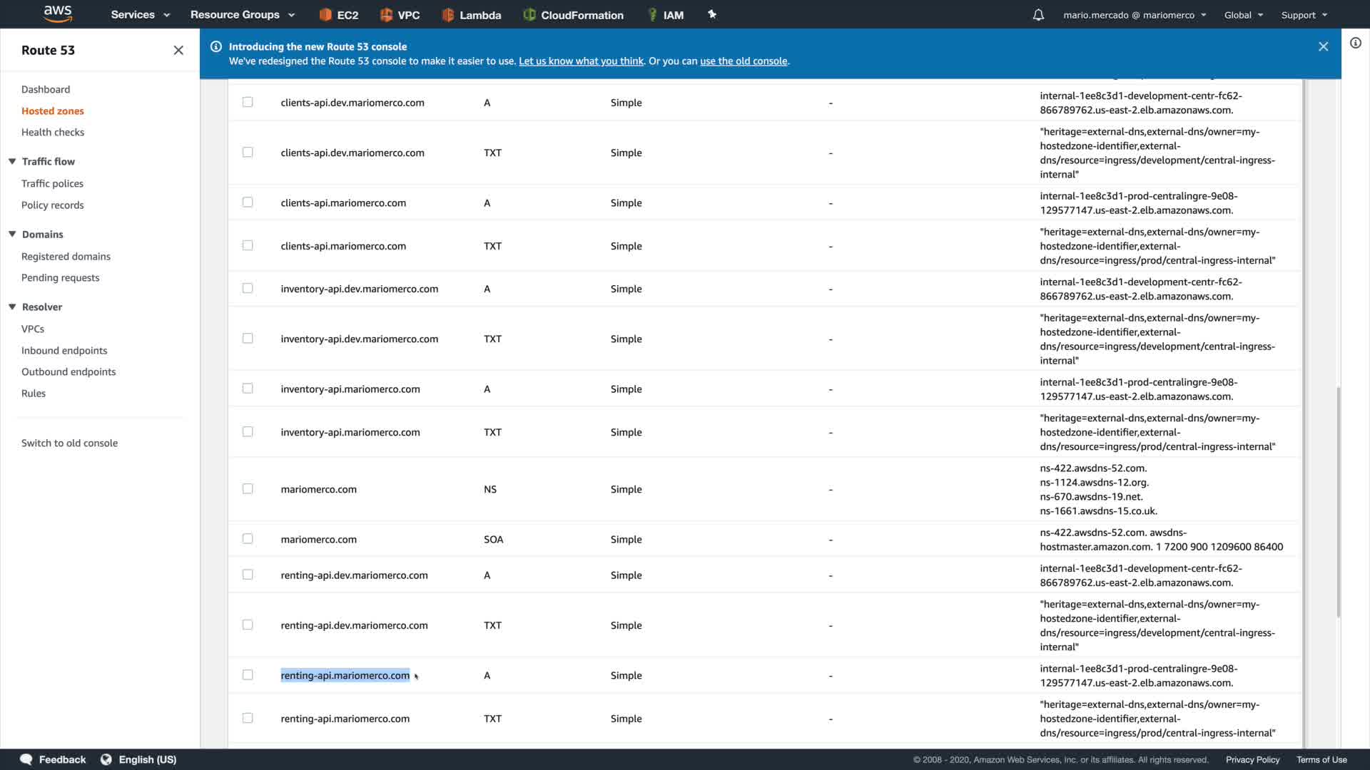Click the pin shortcuts icon
Image resolution: width=1370 pixels, height=770 pixels.
click(711, 14)
